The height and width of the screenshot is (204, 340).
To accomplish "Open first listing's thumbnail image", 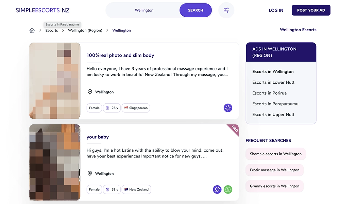I will pyautogui.click(x=55, y=81).
